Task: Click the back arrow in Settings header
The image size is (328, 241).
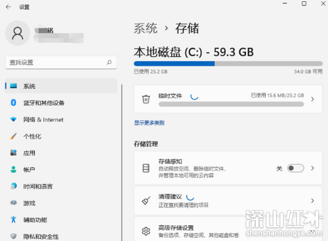Action: tap(8, 7)
